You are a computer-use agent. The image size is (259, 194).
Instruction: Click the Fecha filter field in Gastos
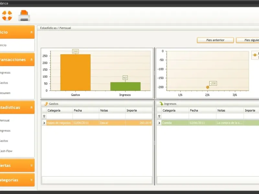click(x=86, y=116)
